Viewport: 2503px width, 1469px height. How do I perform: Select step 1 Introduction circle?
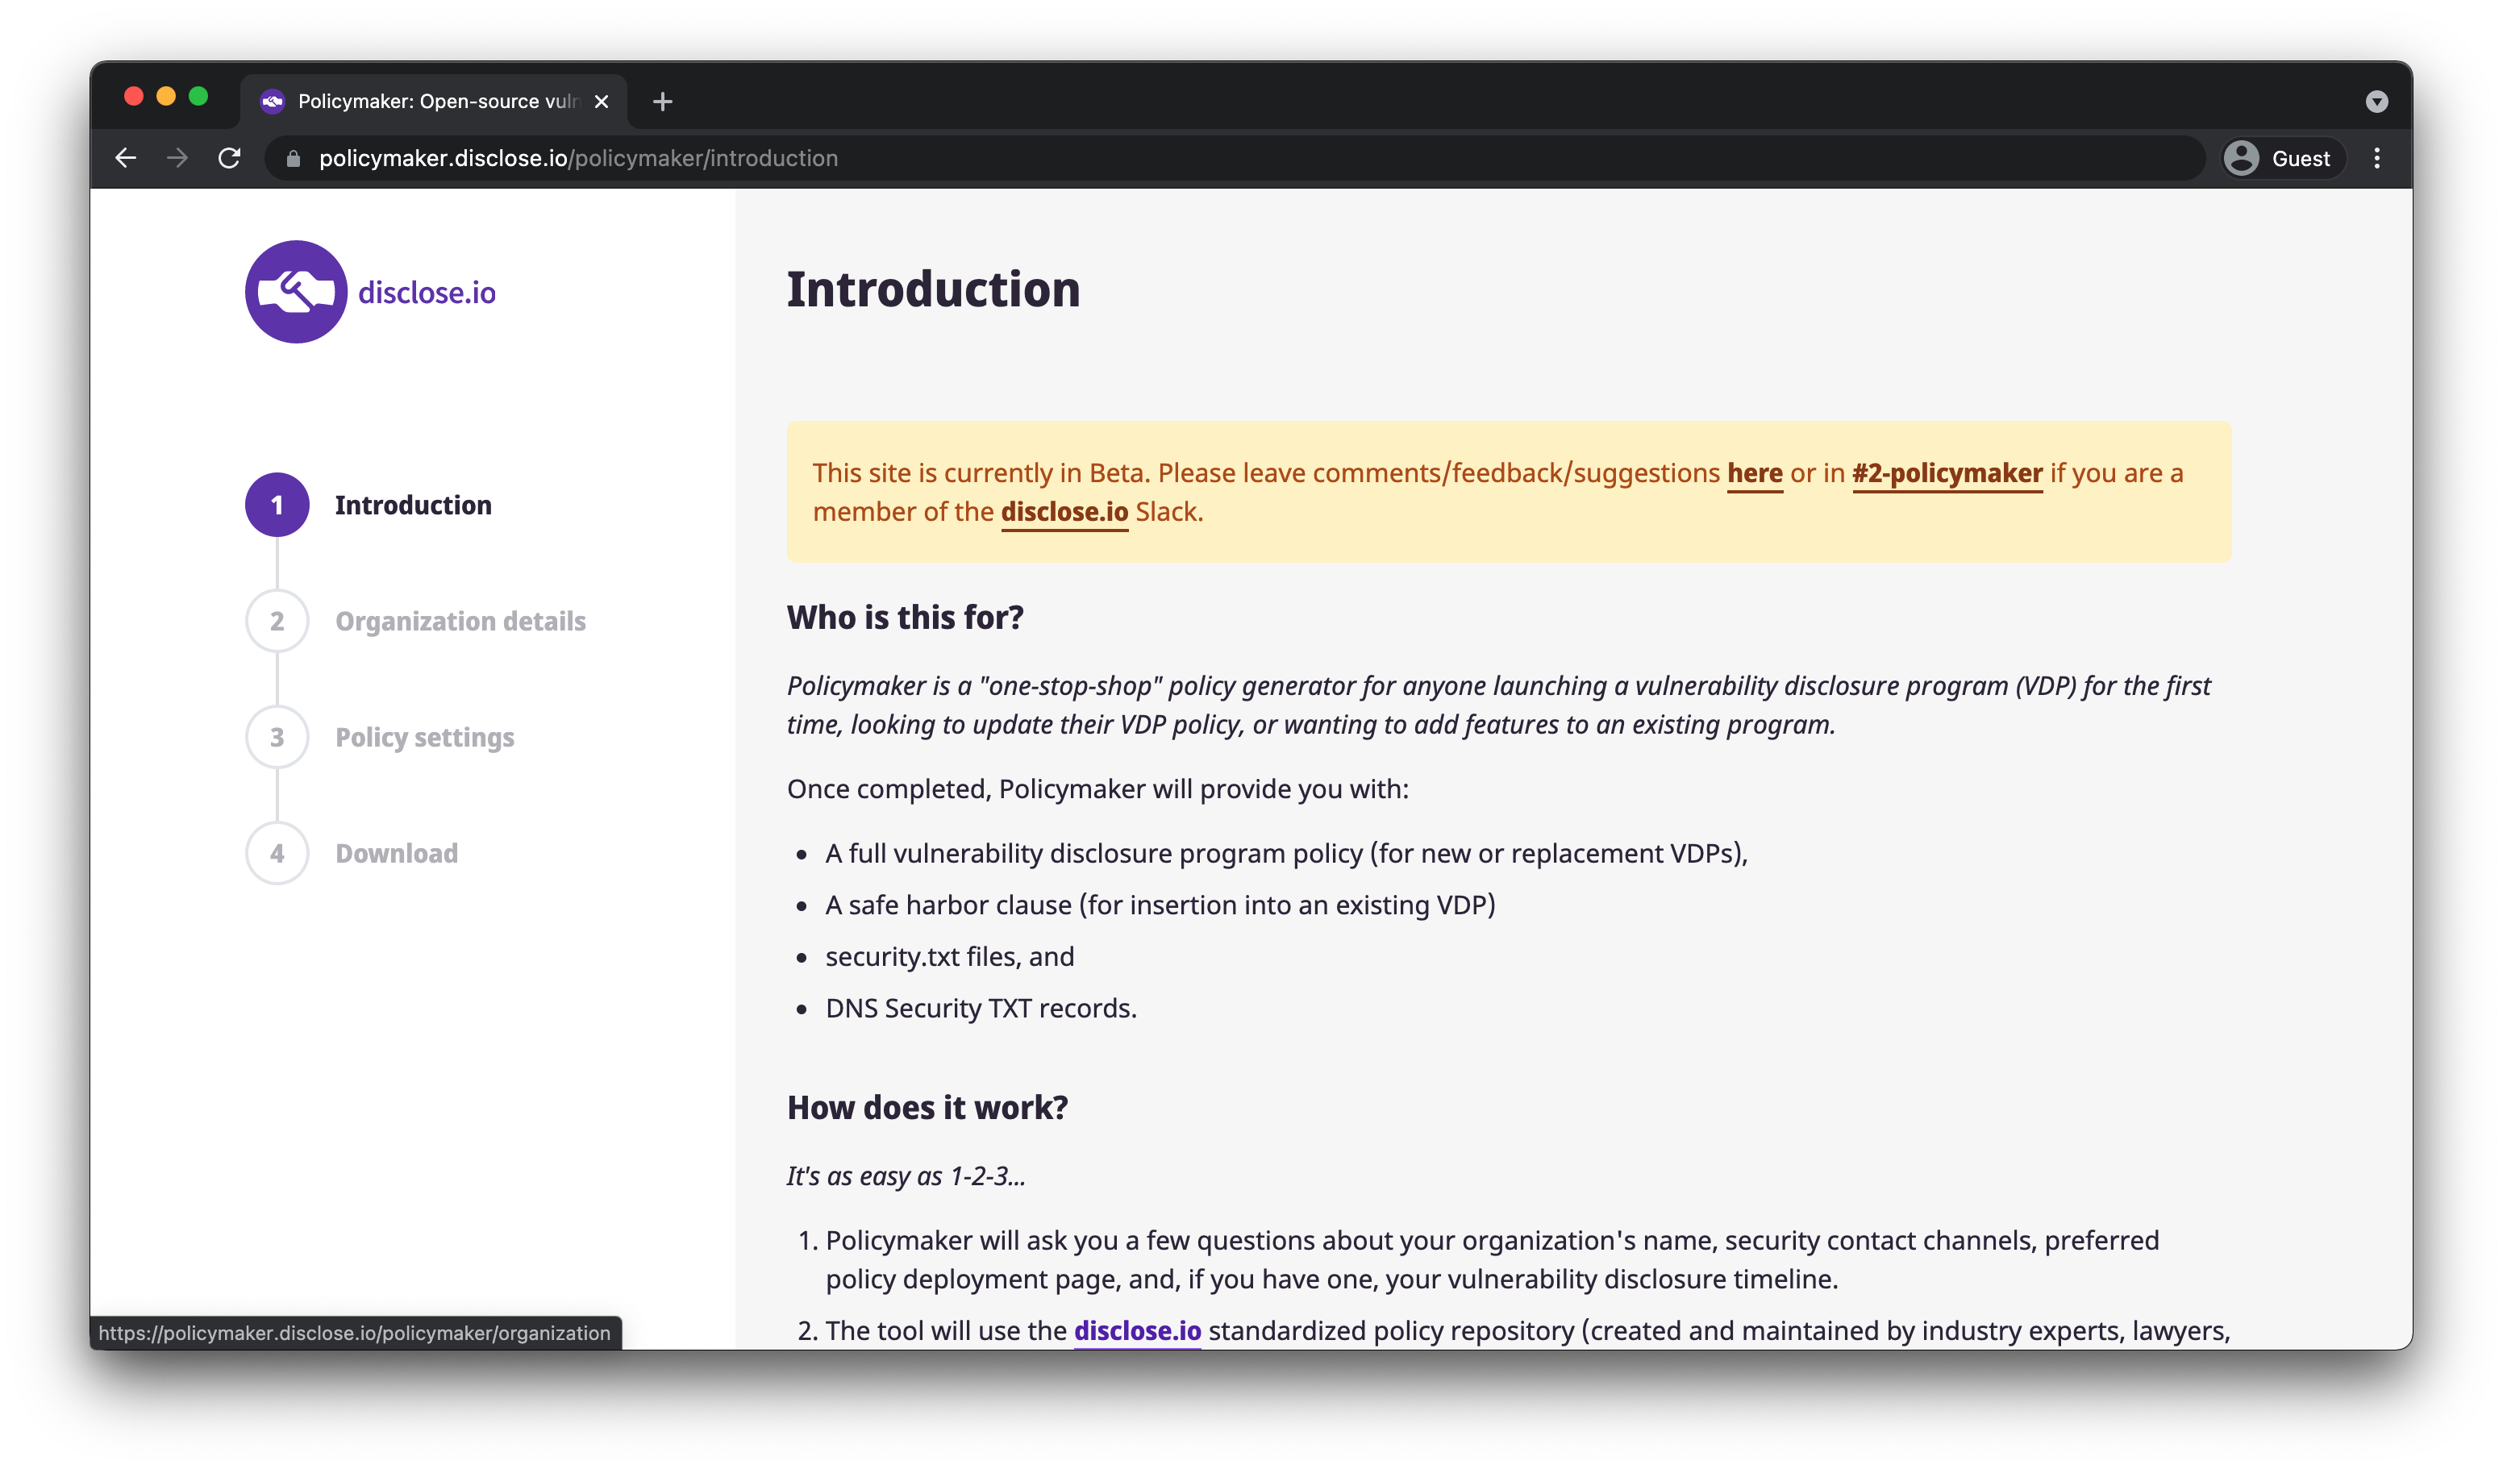click(277, 505)
